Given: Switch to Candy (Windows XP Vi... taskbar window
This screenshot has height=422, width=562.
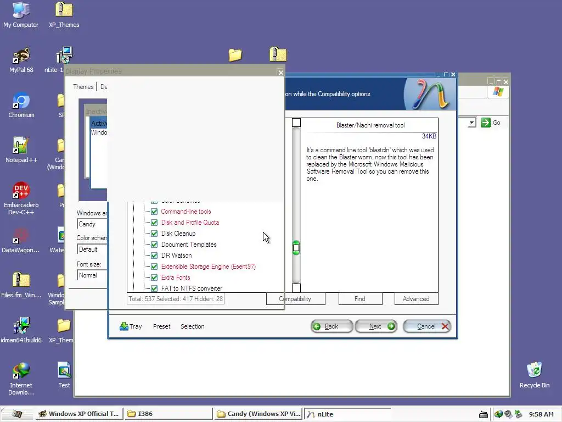Looking at the screenshot, I should click(258, 414).
